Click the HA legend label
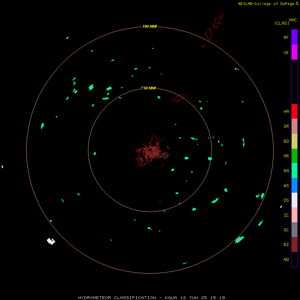The width and height of the screenshot is (300, 300). (286, 112)
